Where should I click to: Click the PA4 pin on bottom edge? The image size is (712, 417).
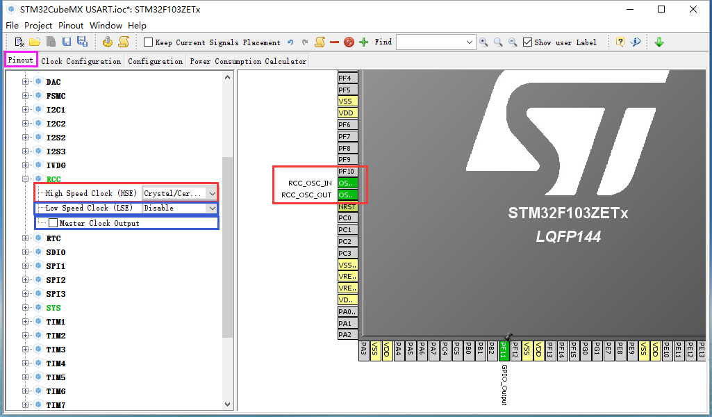[399, 351]
